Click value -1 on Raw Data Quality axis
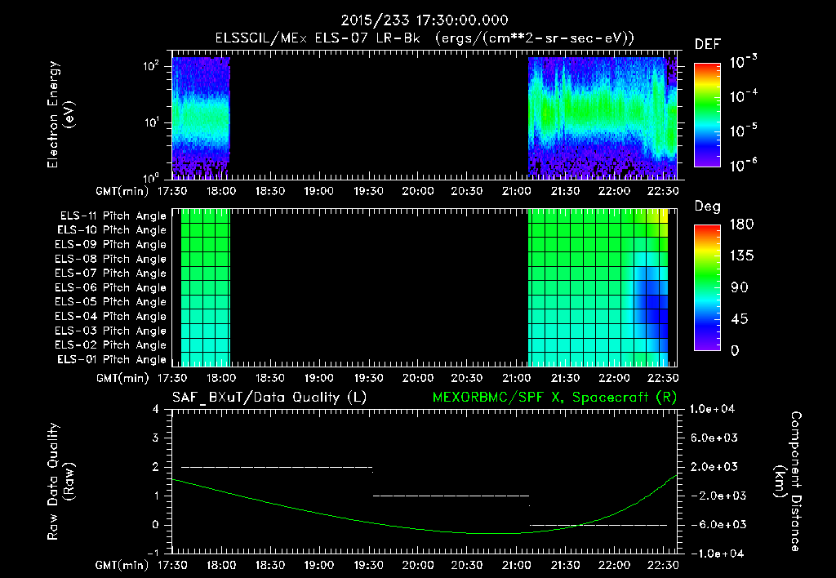 coord(153,553)
